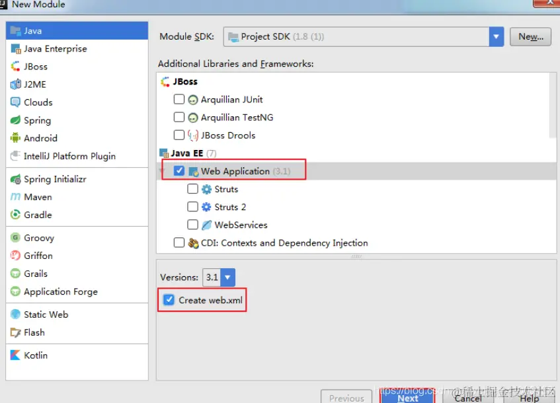This screenshot has height=403, width=560.
Task: Click the Struts 2 gear icon
Action: (206, 207)
